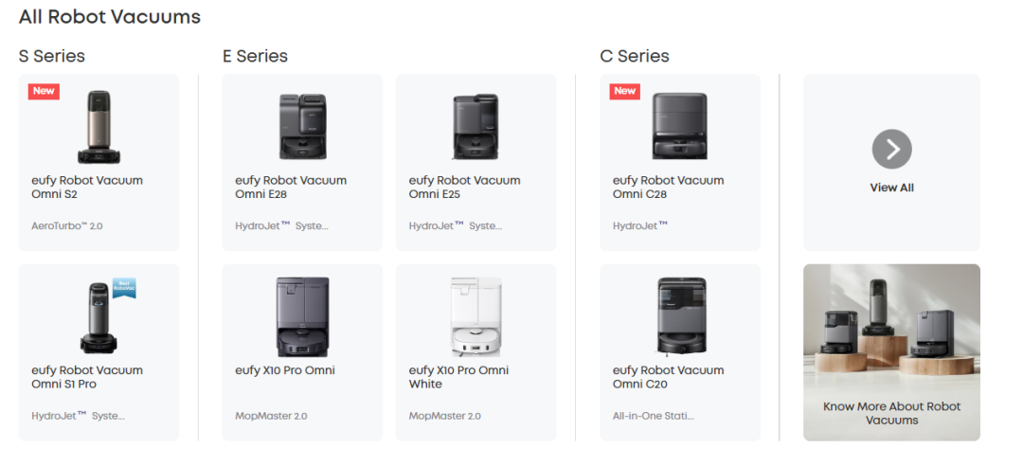Select the X10 Pro Omni product image
Image resolution: width=1023 pixels, height=466 pixels.
pyautogui.click(x=301, y=316)
